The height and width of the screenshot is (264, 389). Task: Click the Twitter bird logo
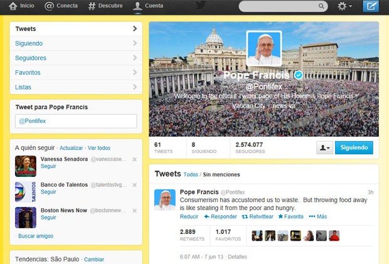coord(201,6)
